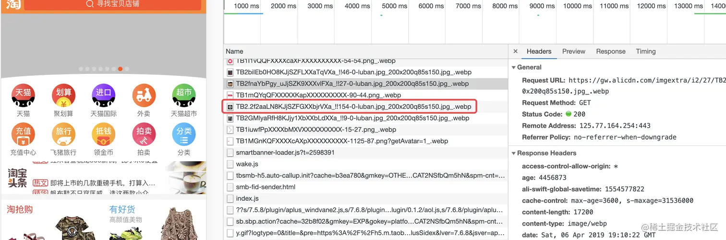
Task: Click the Taobao 淘 logo
Action: (x=12, y=4)
